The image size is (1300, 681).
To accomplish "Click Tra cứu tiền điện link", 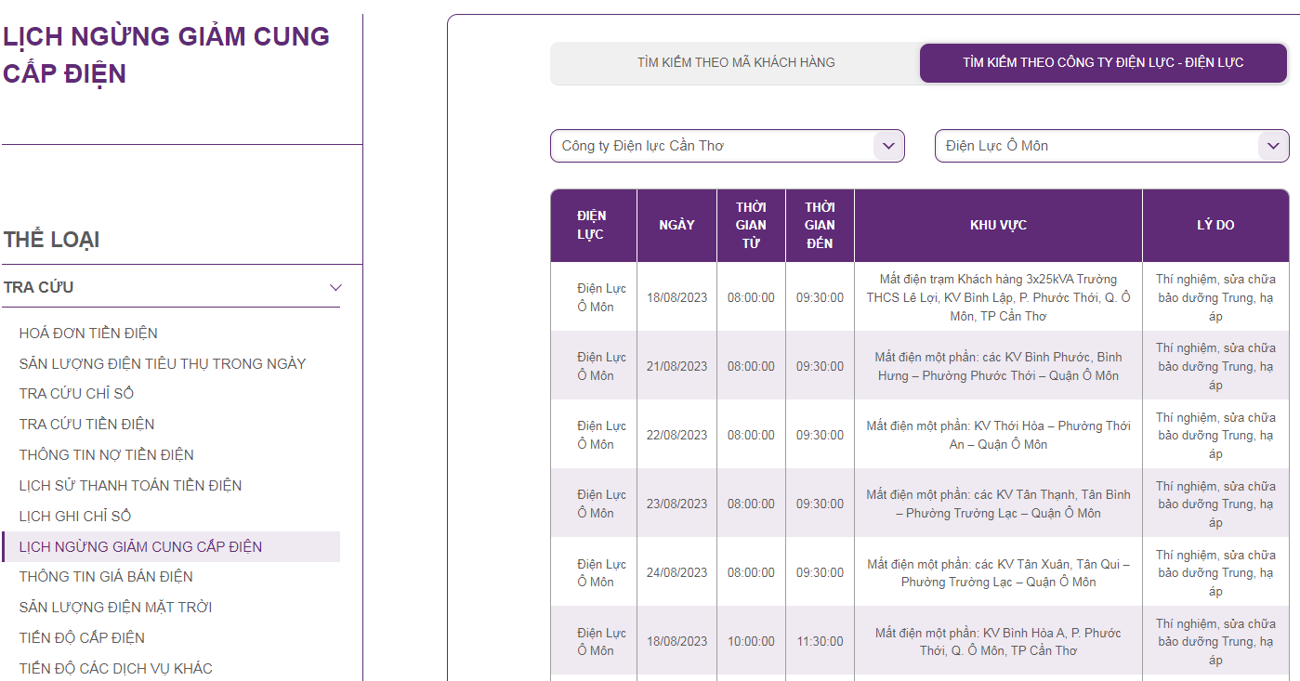I will pyautogui.click(x=86, y=425).
